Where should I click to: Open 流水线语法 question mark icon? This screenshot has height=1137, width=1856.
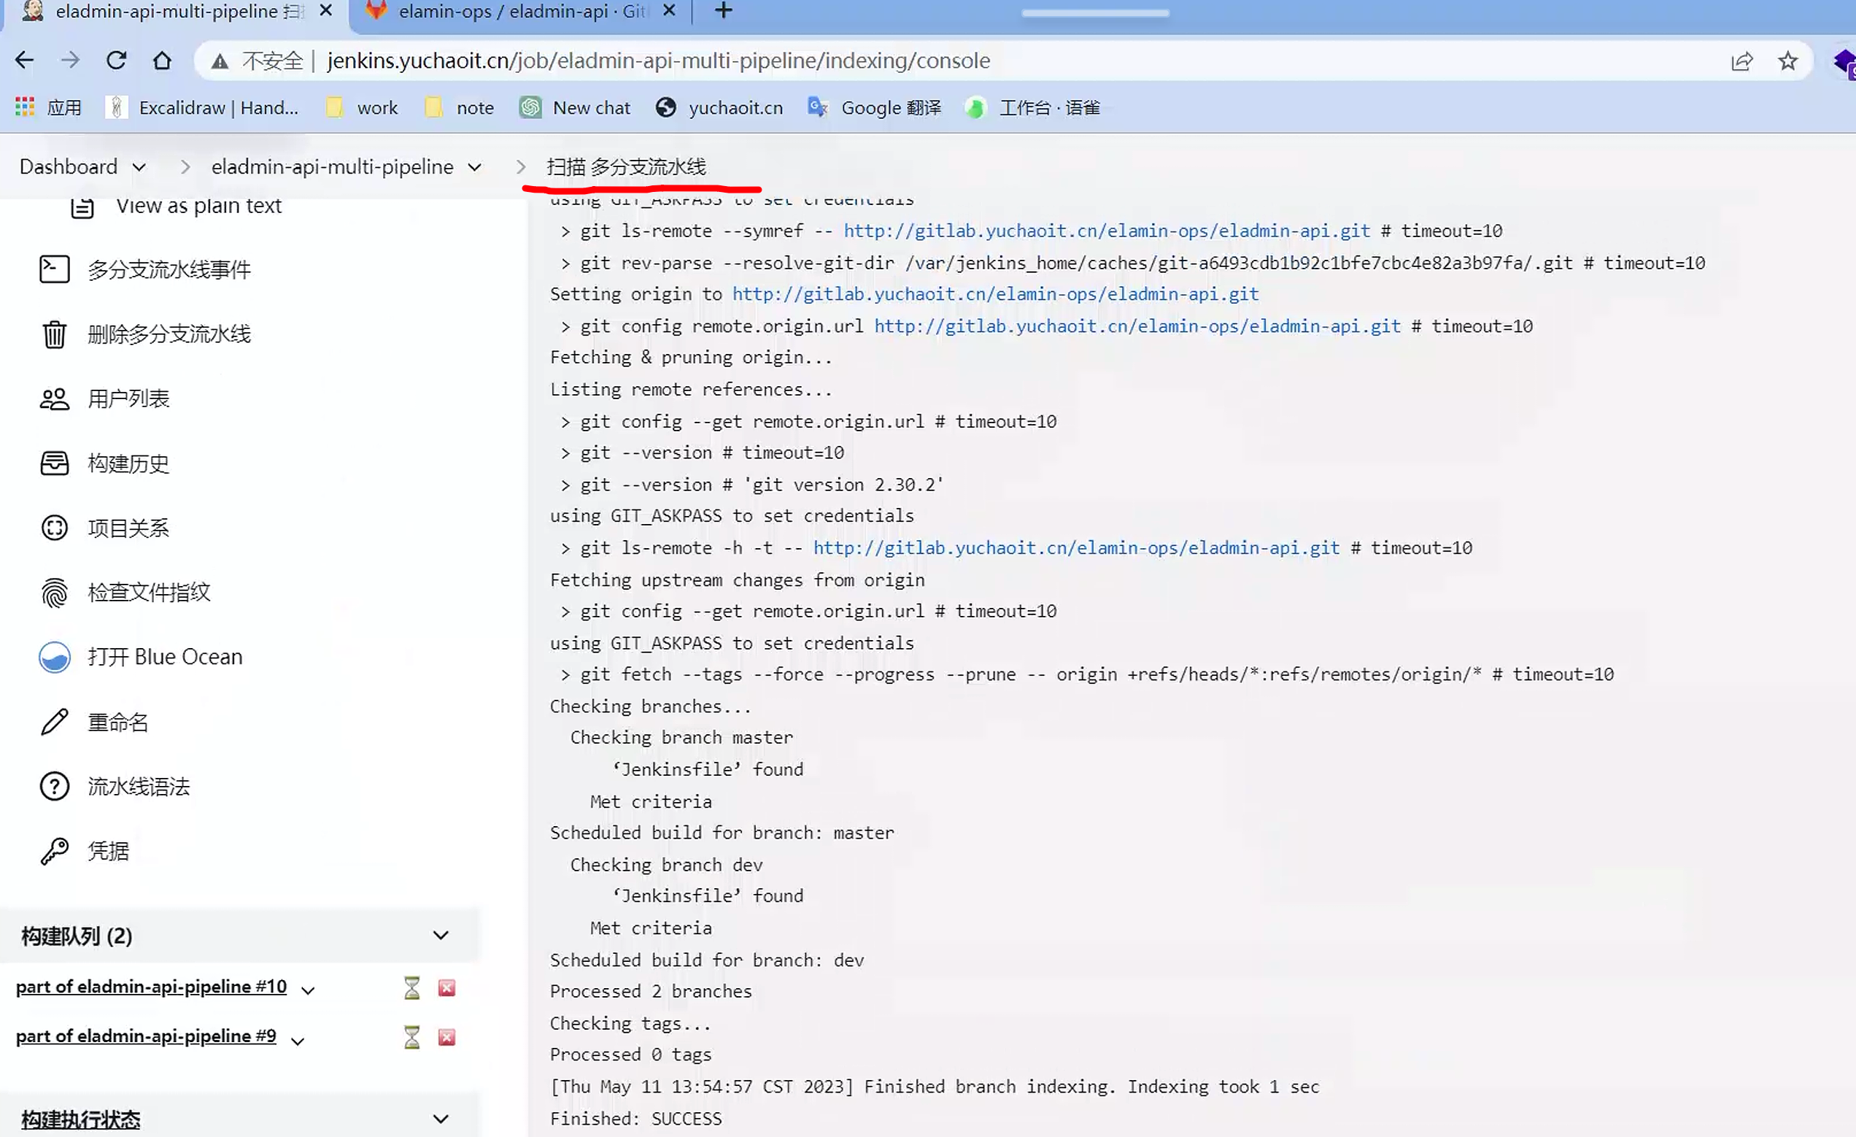pyautogui.click(x=53, y=787)
